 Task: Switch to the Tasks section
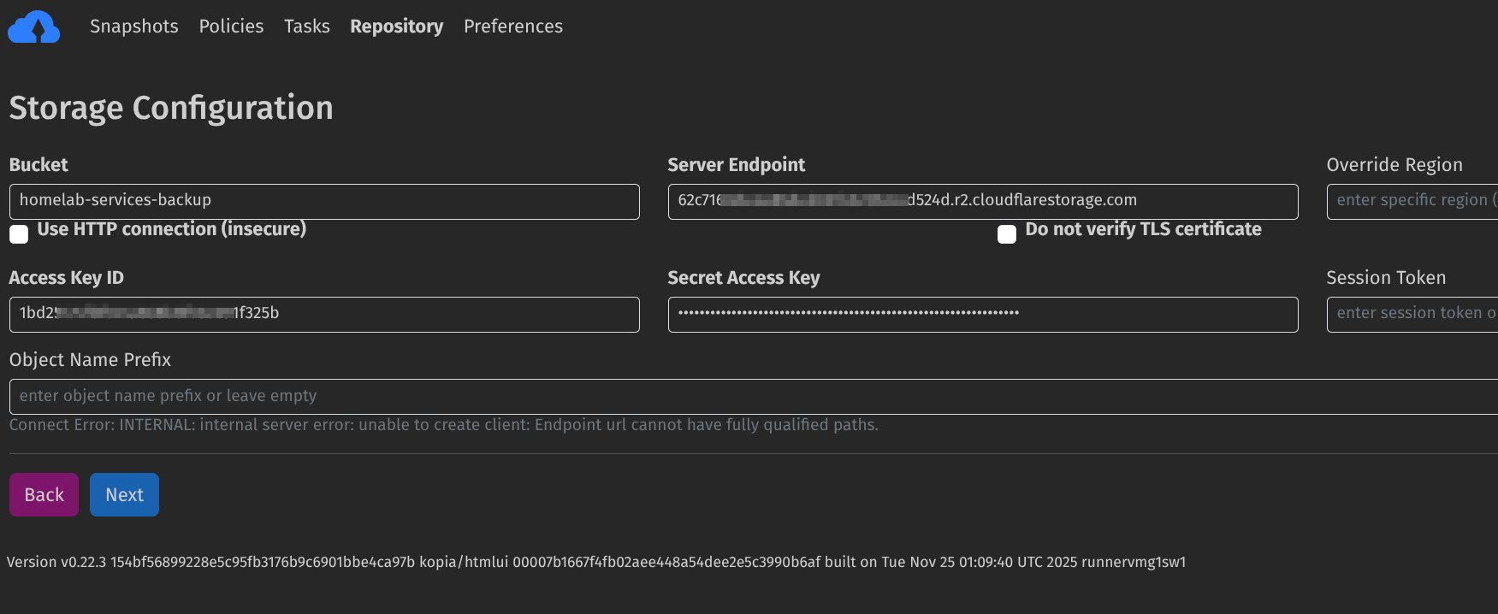(x=306, y=27)
